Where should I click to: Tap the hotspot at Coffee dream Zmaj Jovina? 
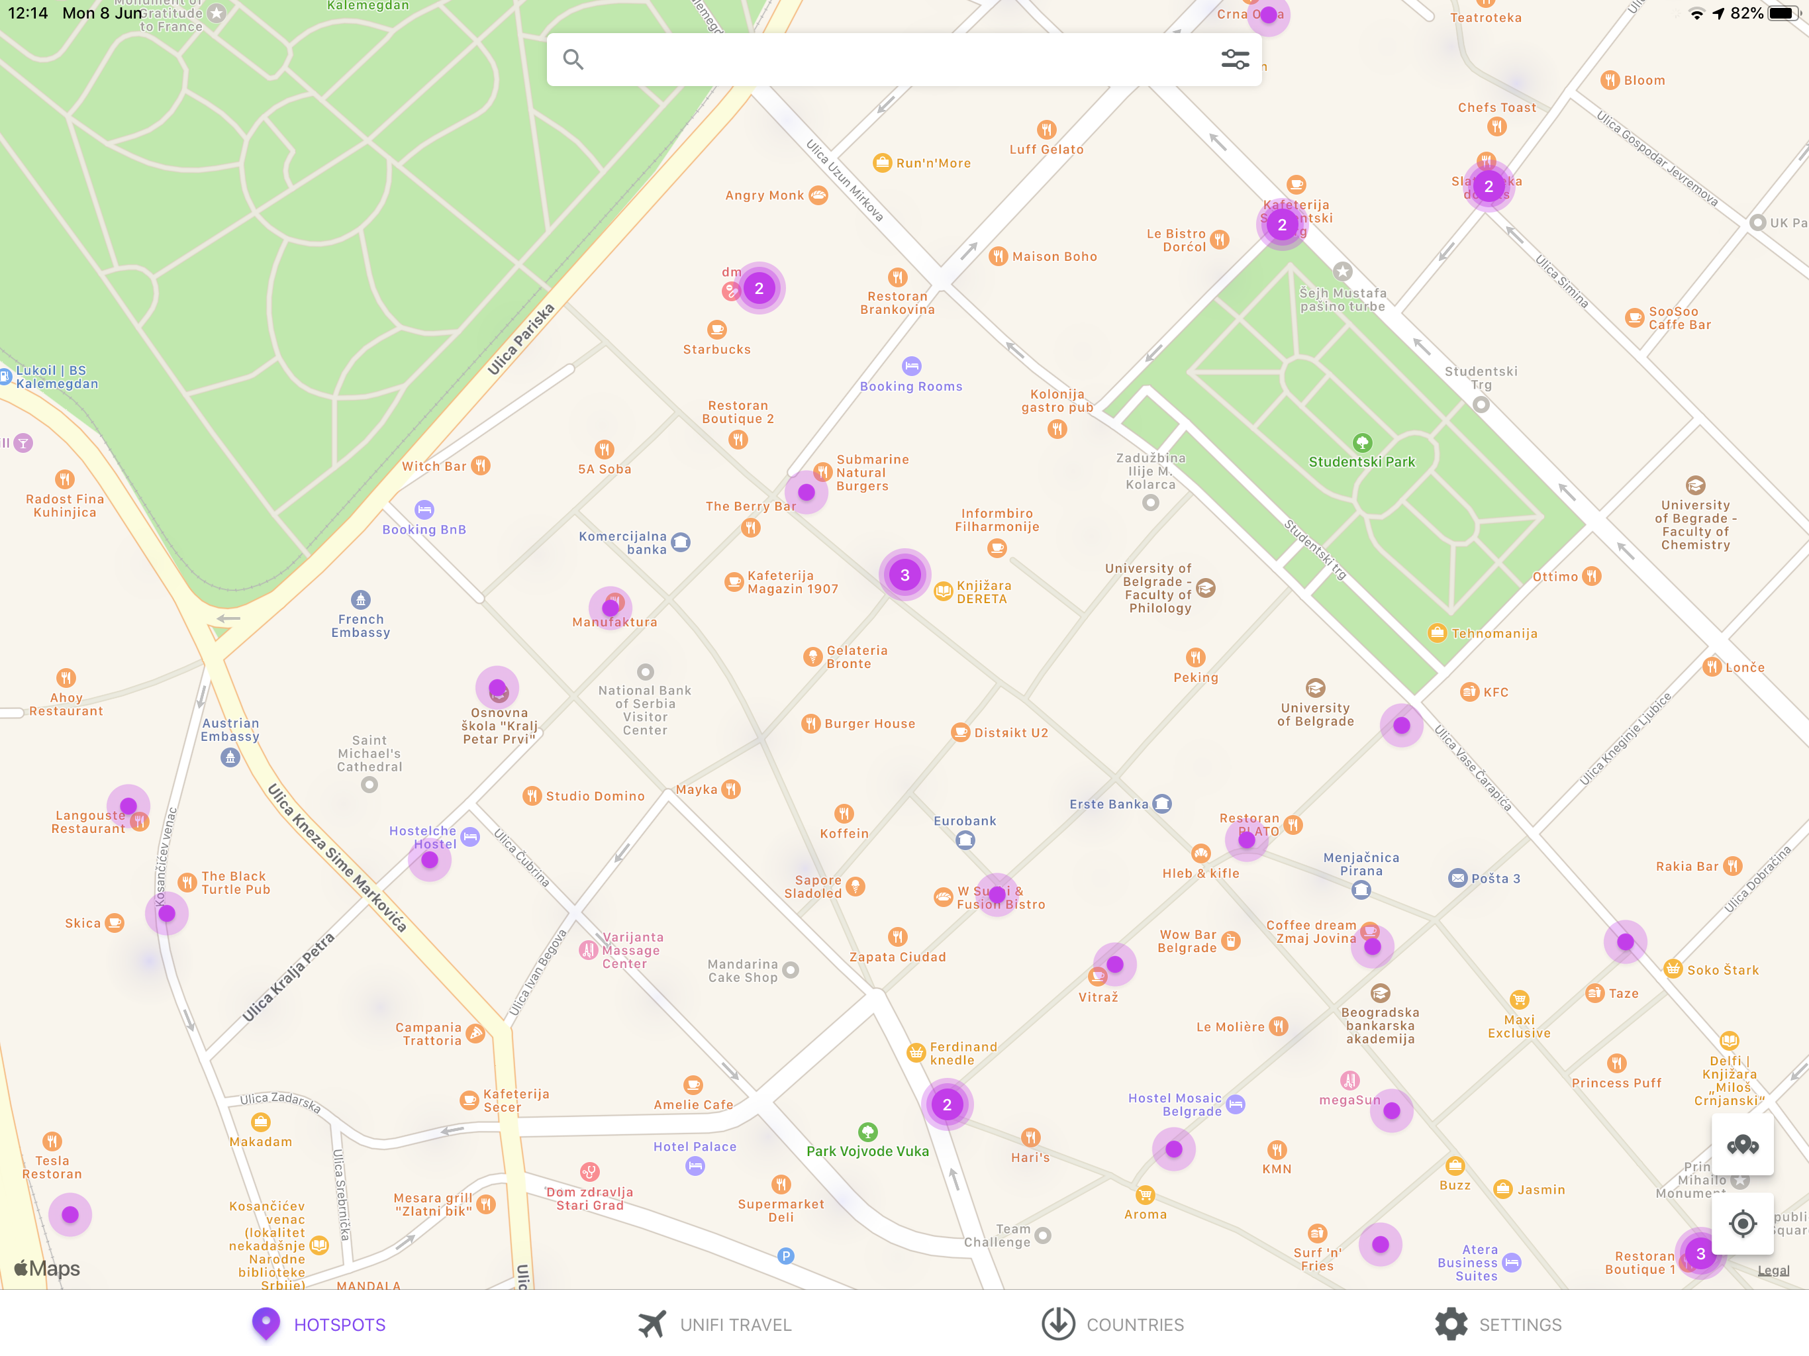1372,946
